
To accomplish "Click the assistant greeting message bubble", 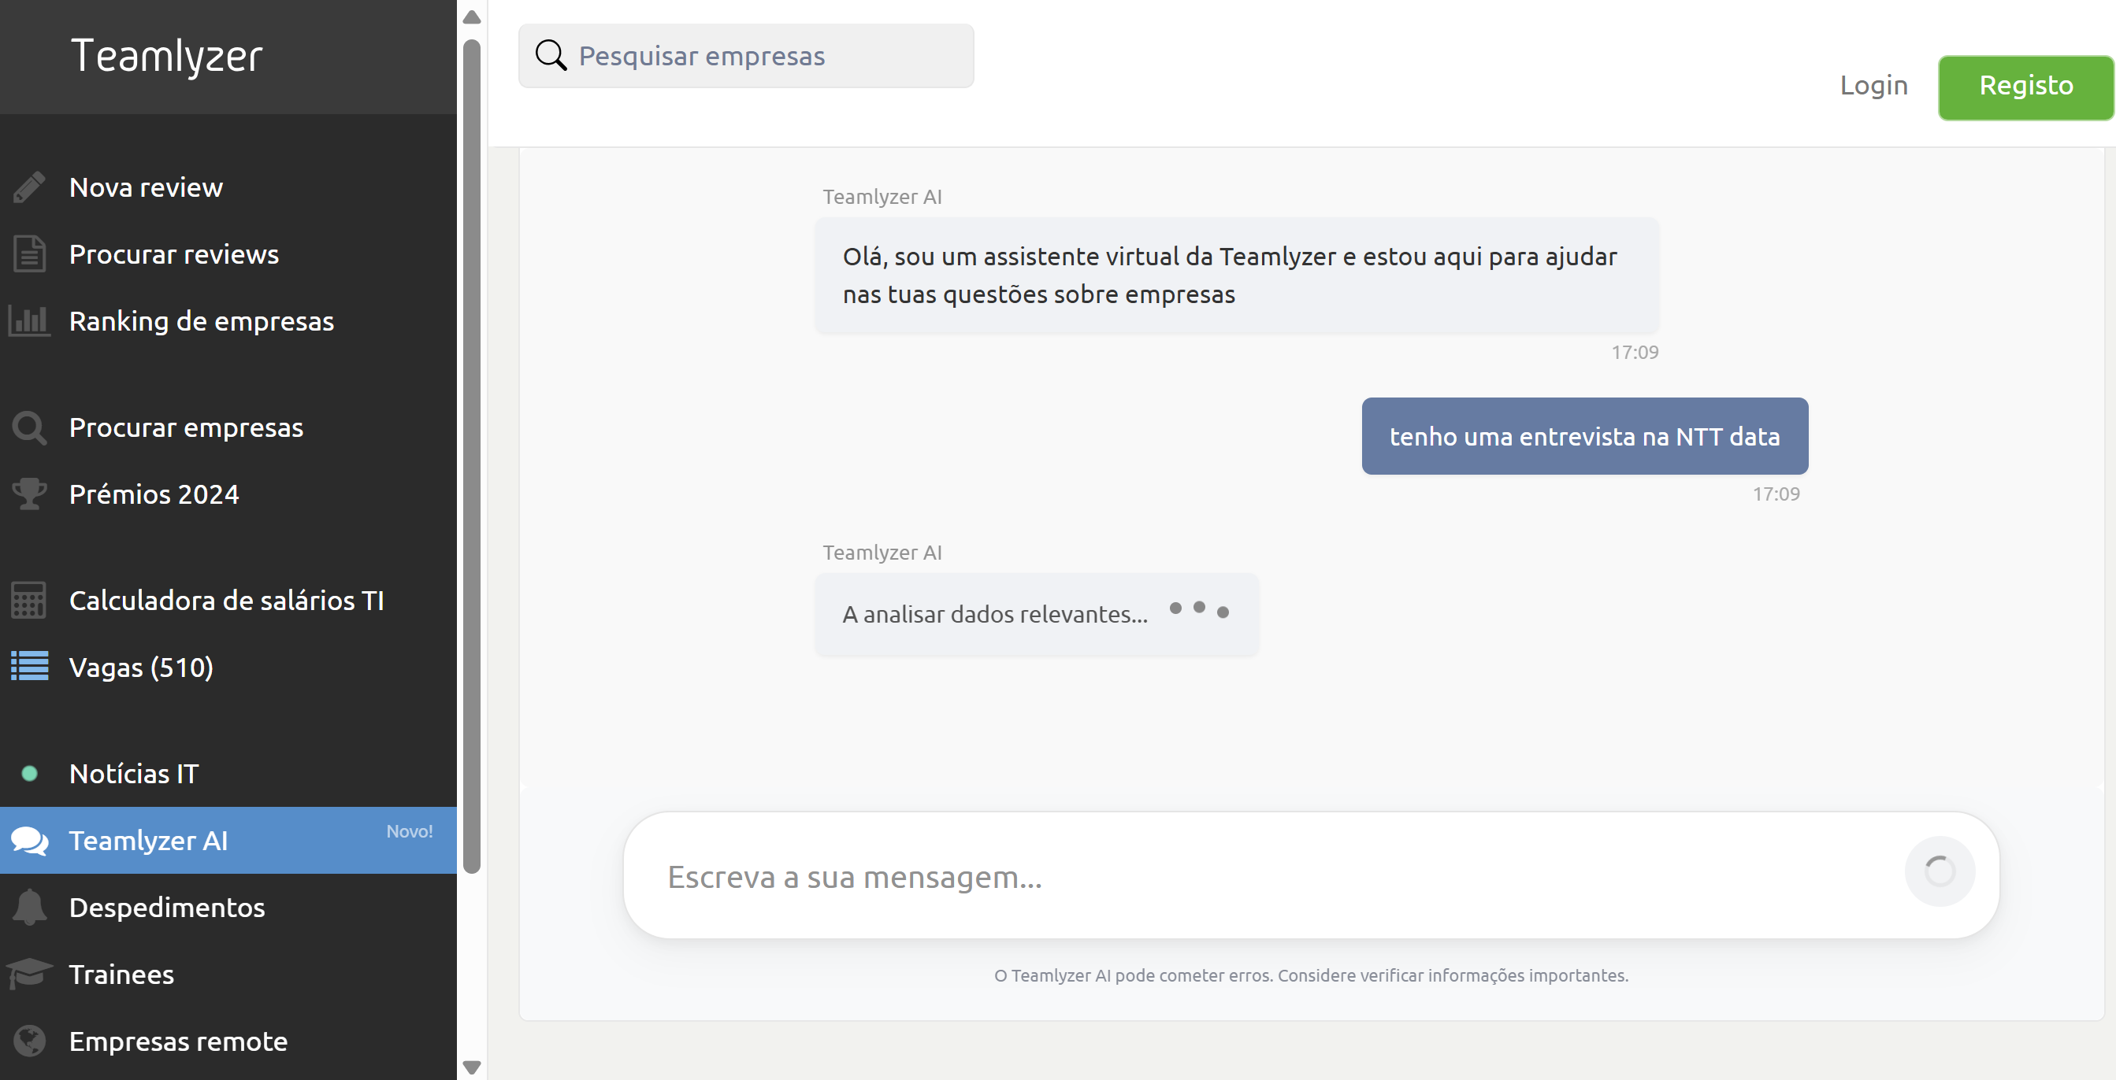I will click(x=1237, y=275).
